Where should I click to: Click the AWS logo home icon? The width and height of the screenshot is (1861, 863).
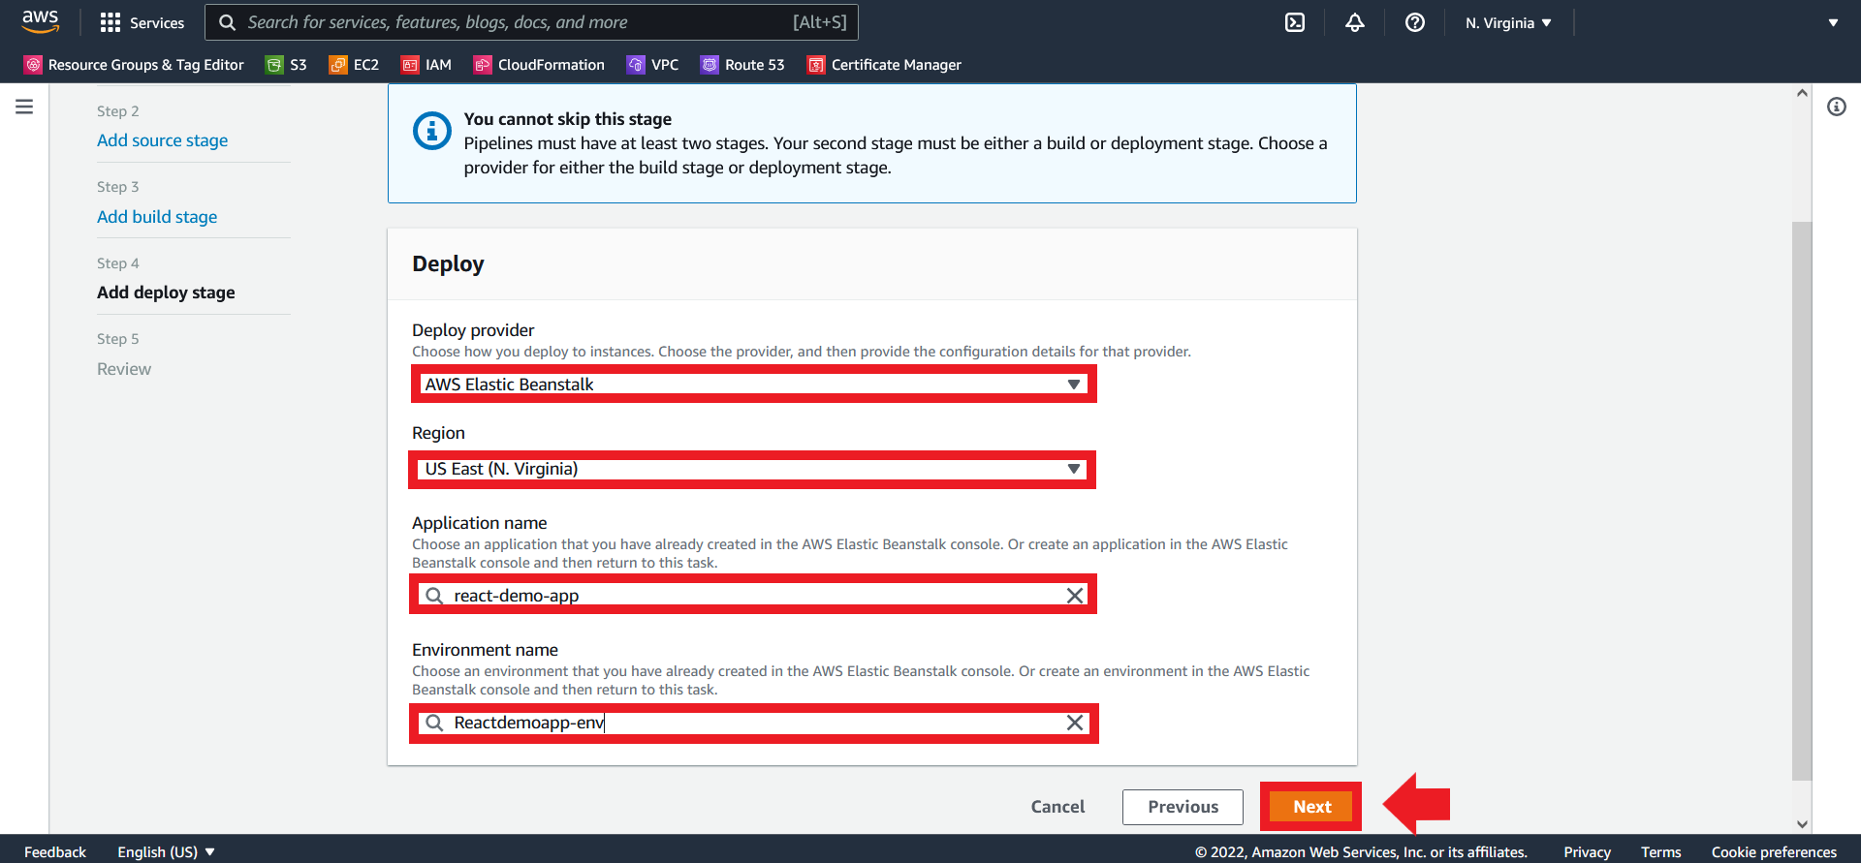pos(40,21)
